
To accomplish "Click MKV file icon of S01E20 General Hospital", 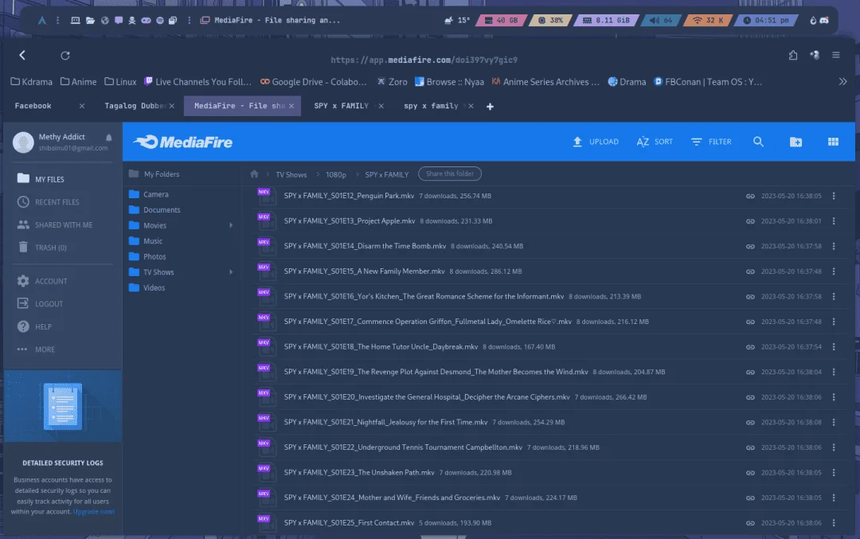I will pos(266,397).
